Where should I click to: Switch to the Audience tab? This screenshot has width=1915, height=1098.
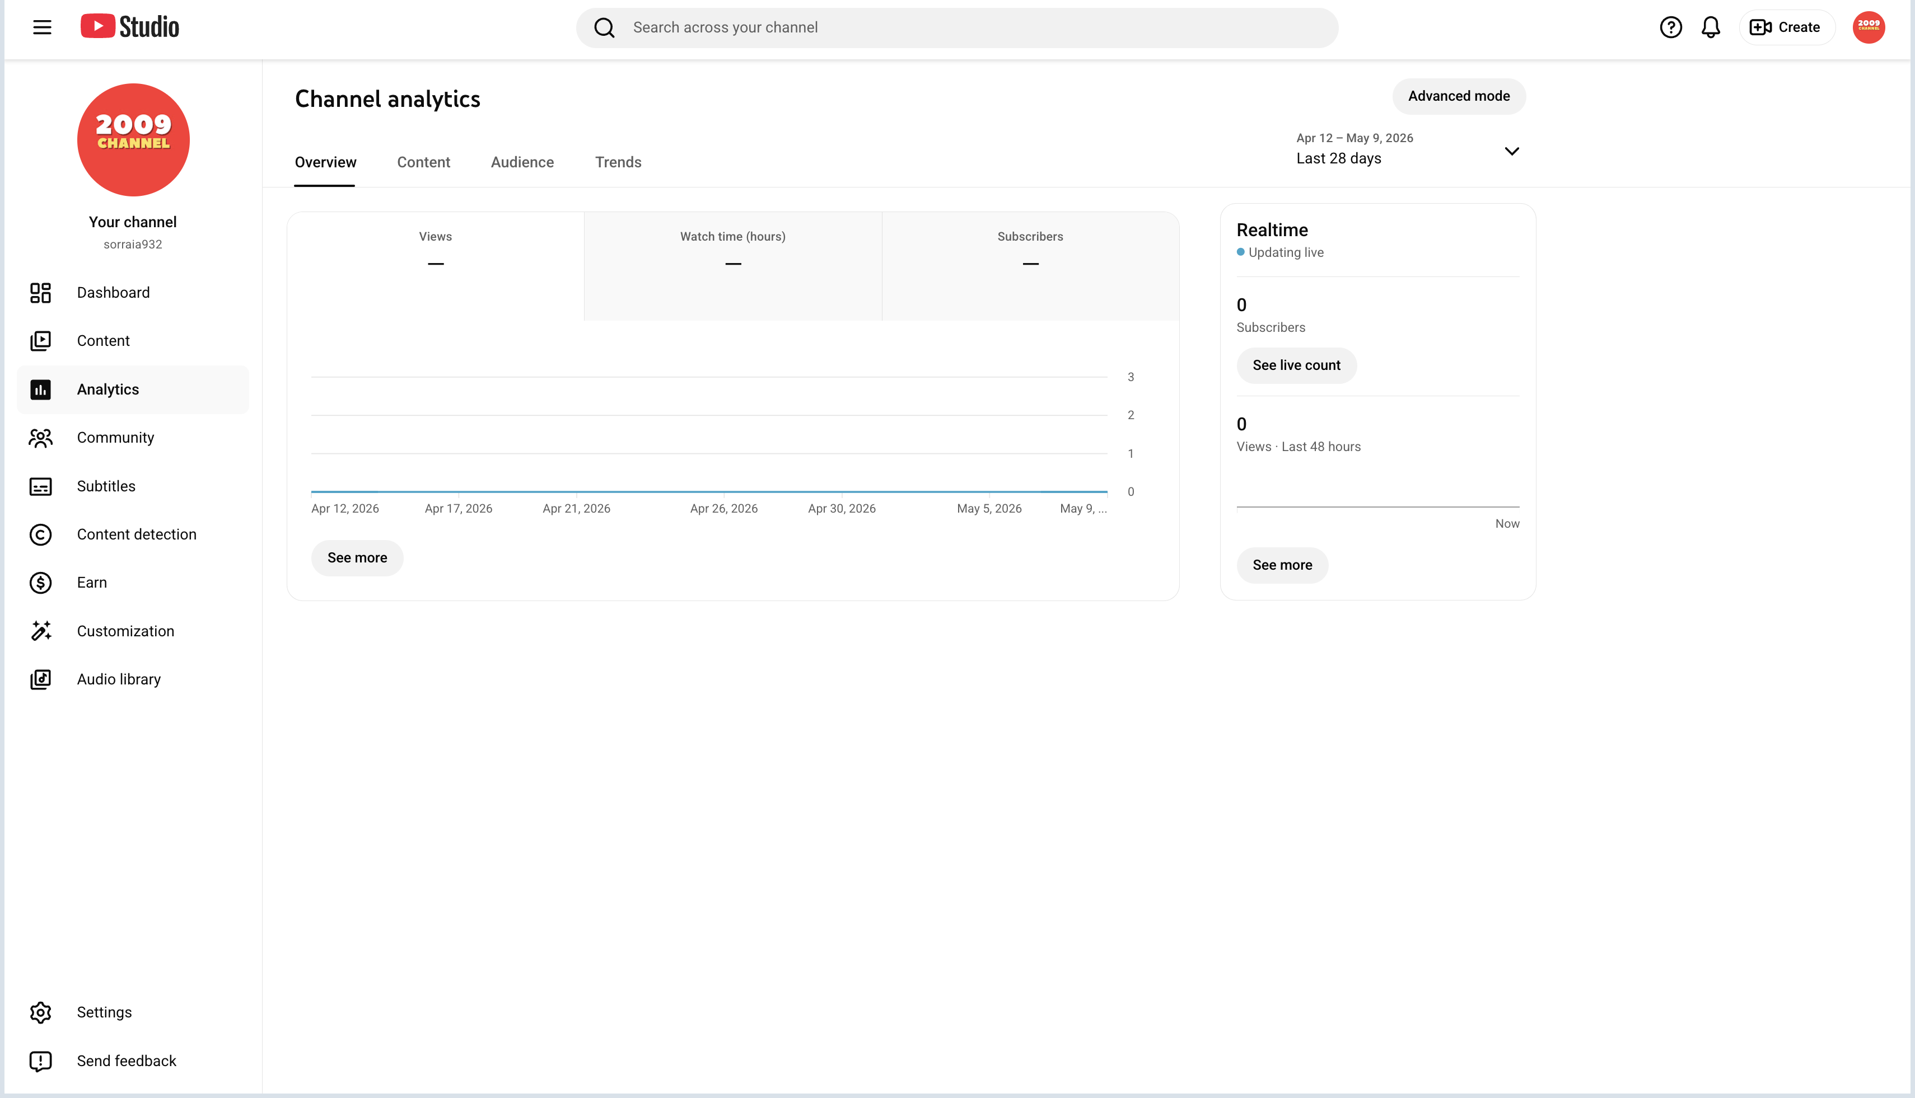522,162
